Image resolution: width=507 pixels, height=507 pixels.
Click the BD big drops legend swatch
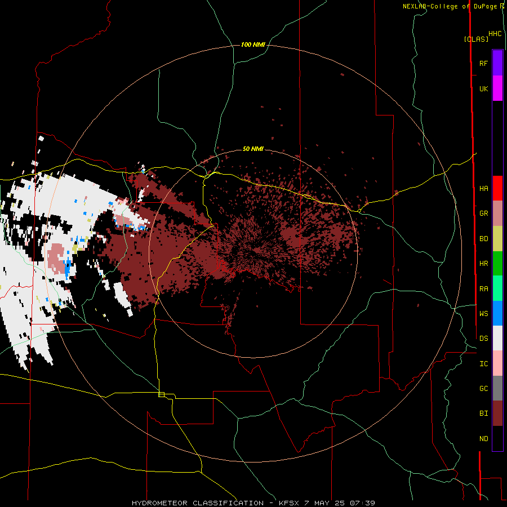(497, 238)
